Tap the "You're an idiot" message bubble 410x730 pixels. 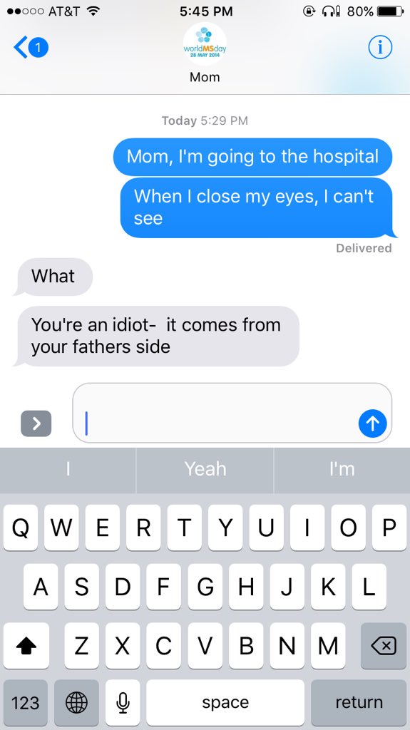click(156, 336)
